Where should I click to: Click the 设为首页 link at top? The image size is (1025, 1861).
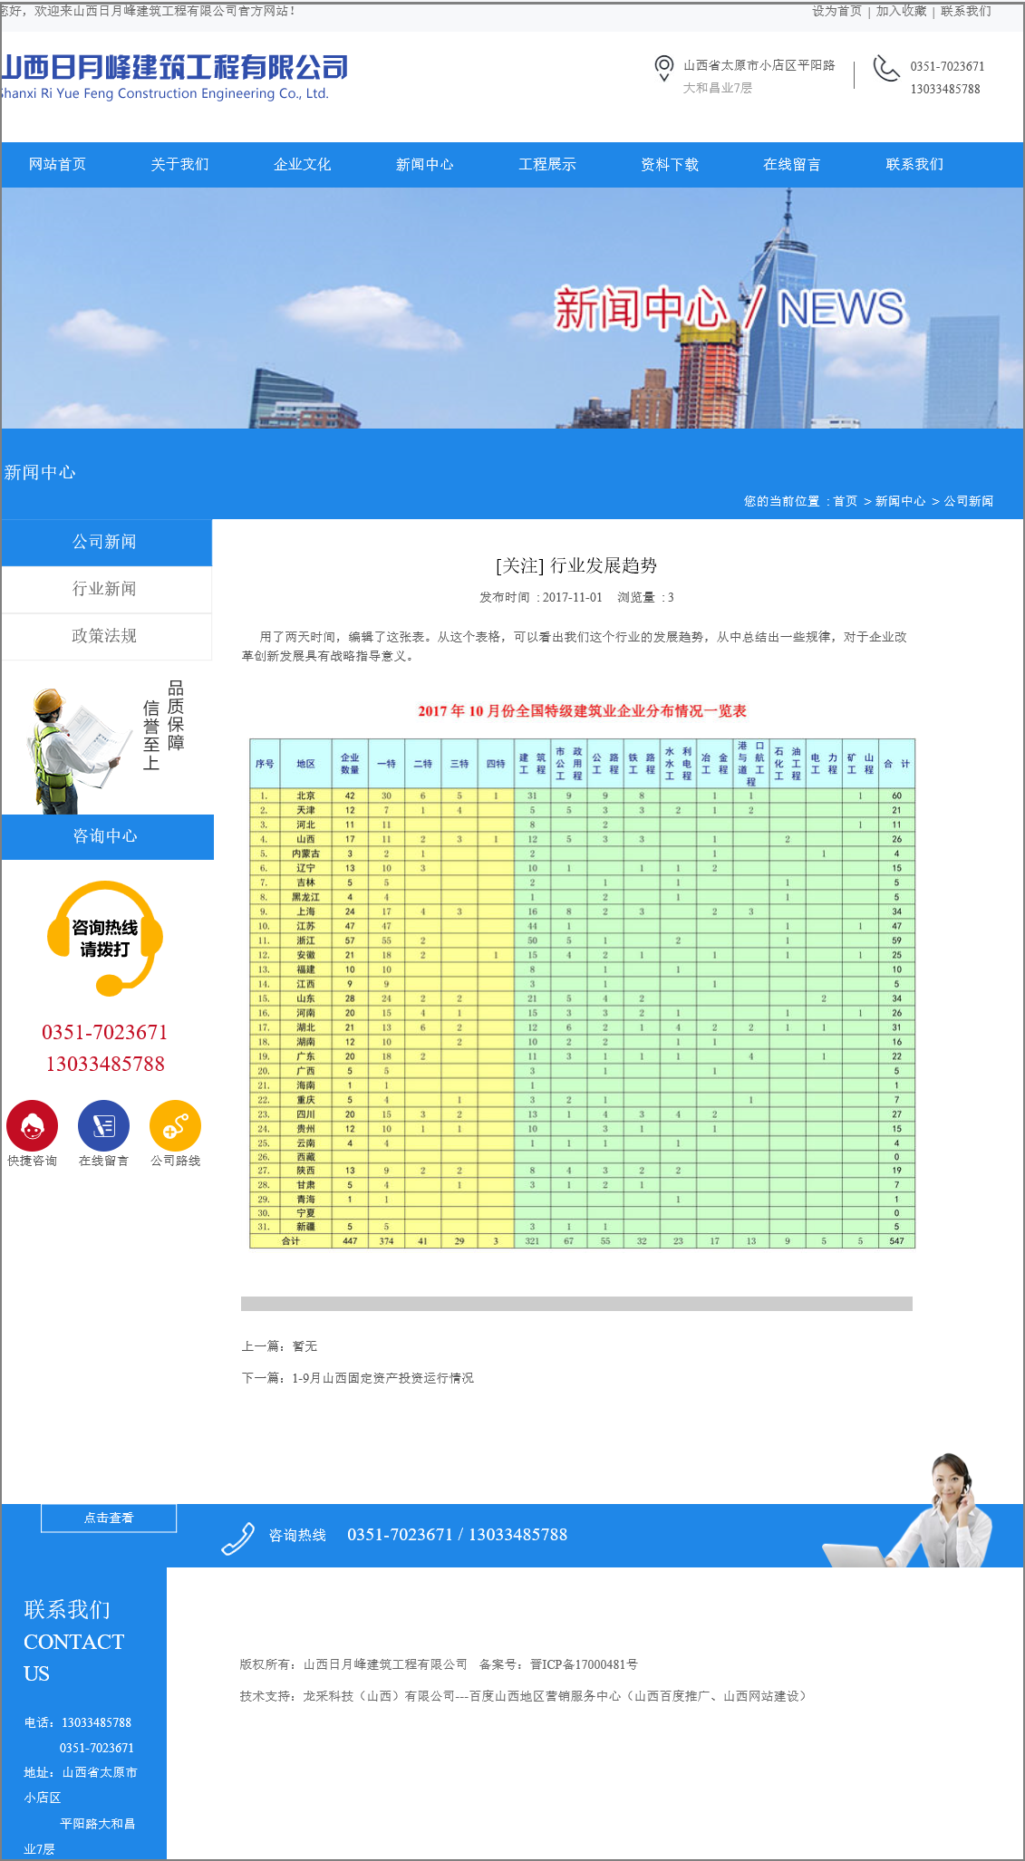pyautogui.click(x=836, y=11)
